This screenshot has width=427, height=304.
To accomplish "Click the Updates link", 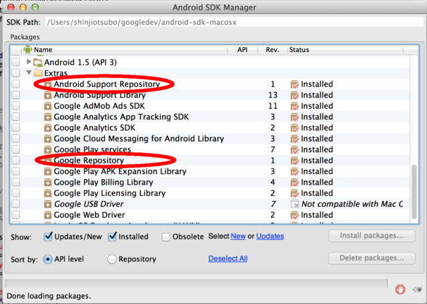I will 270,236.
